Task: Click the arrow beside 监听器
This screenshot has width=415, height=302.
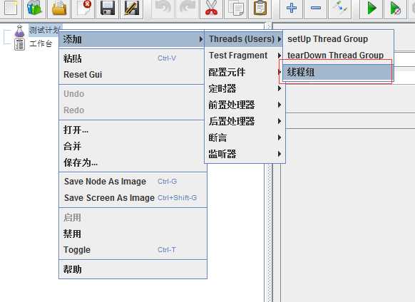Action: (x=280, y=154)
